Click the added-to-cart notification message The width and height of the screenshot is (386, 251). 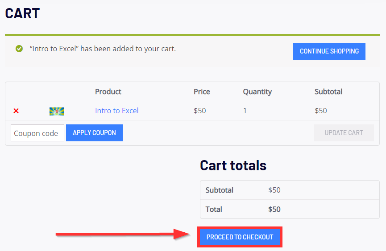coord(103,49)
